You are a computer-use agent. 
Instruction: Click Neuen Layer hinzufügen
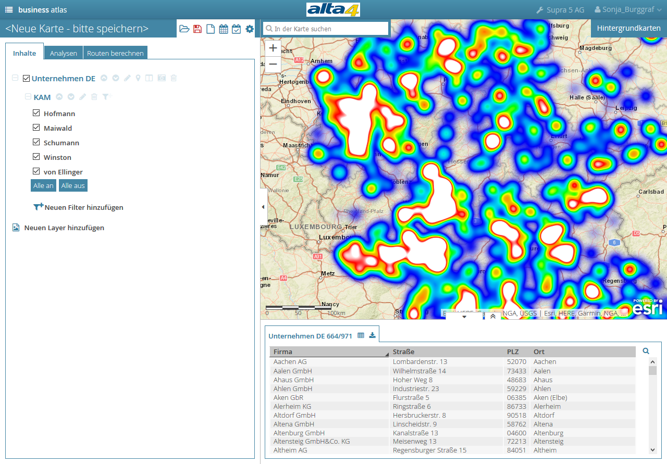[x=64, y=228]
